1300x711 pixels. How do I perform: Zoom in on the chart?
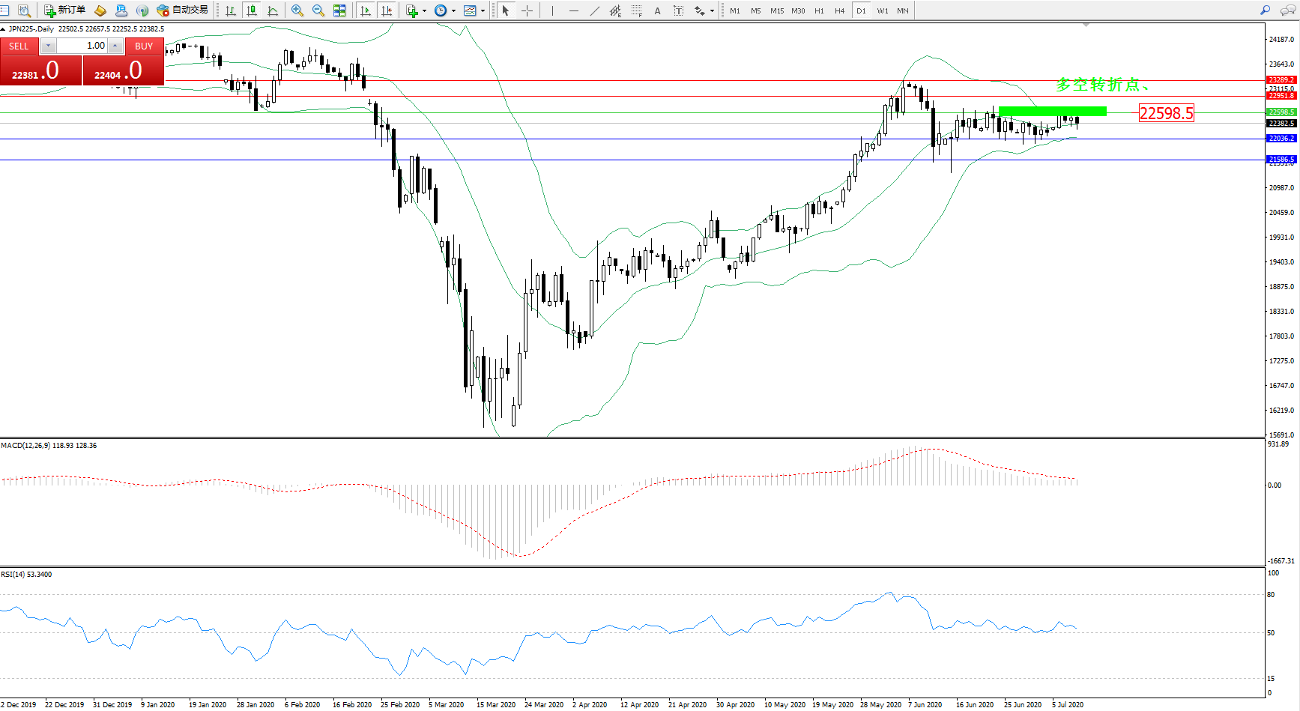click(x=297, y=10)
